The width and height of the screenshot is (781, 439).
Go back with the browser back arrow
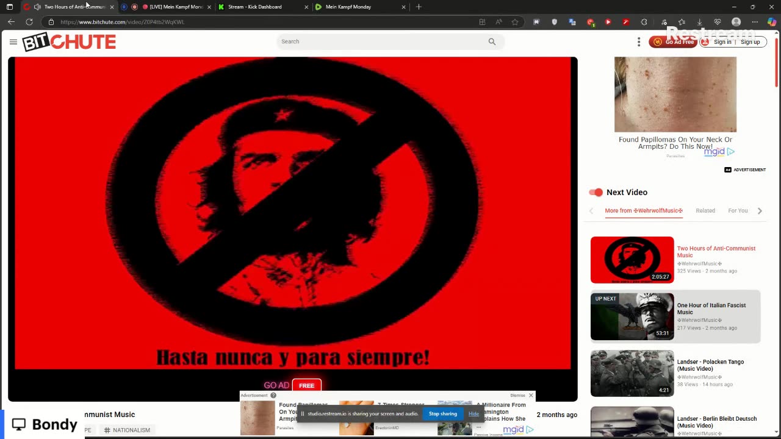(x=11, y=22)
